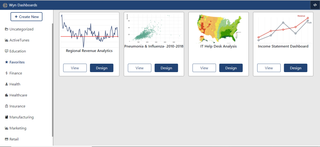This screenshot has width=320, height=147.
Task: View the Regional Revenue Analytics dashboard
Action: click(75, 68)
